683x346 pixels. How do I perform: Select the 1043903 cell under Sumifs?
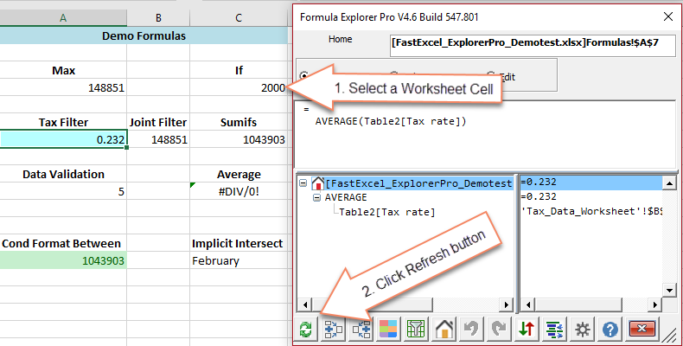click(239, 139)
